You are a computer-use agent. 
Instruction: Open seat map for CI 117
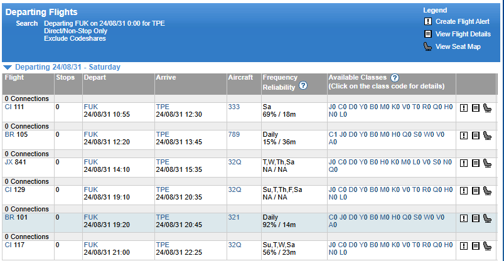coord(487,246)
